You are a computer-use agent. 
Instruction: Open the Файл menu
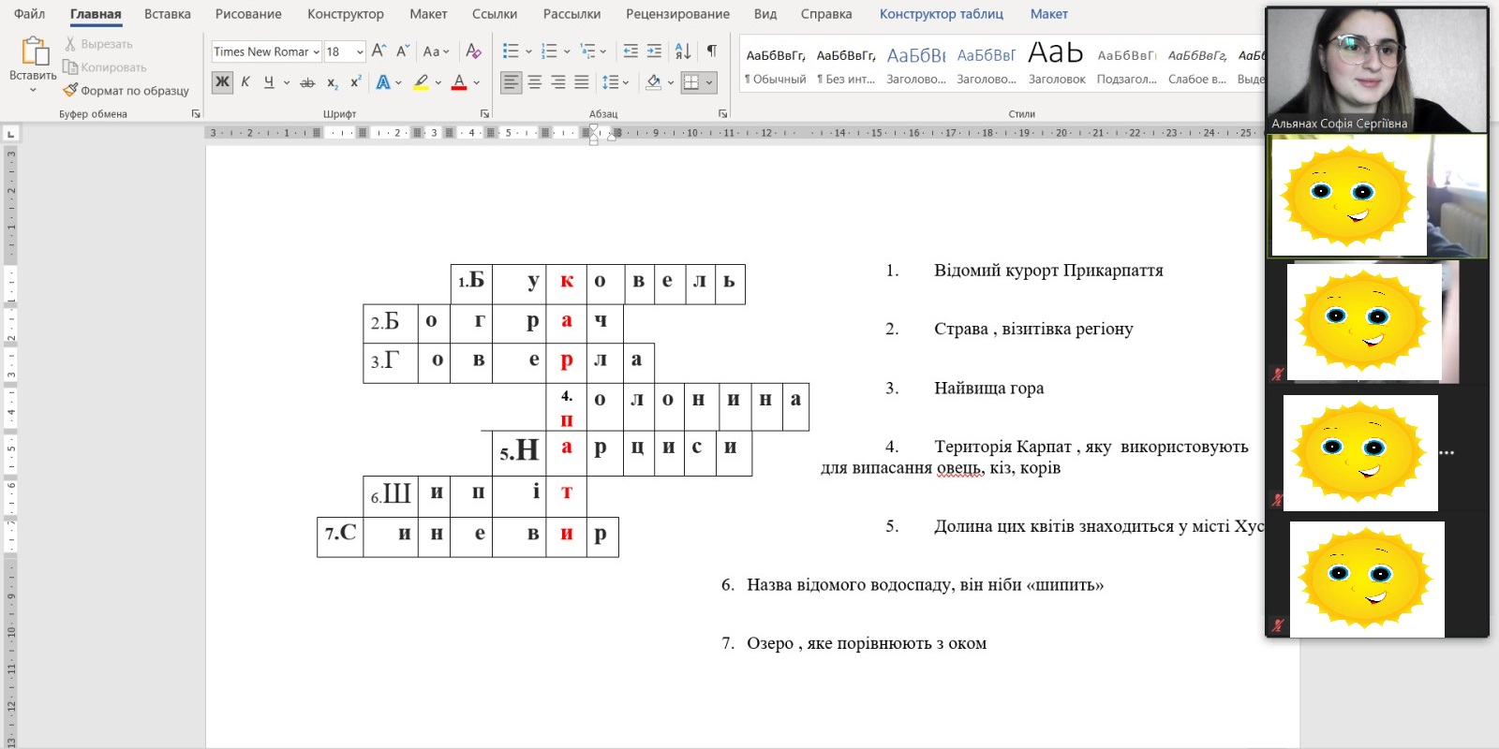coord(30,14)
